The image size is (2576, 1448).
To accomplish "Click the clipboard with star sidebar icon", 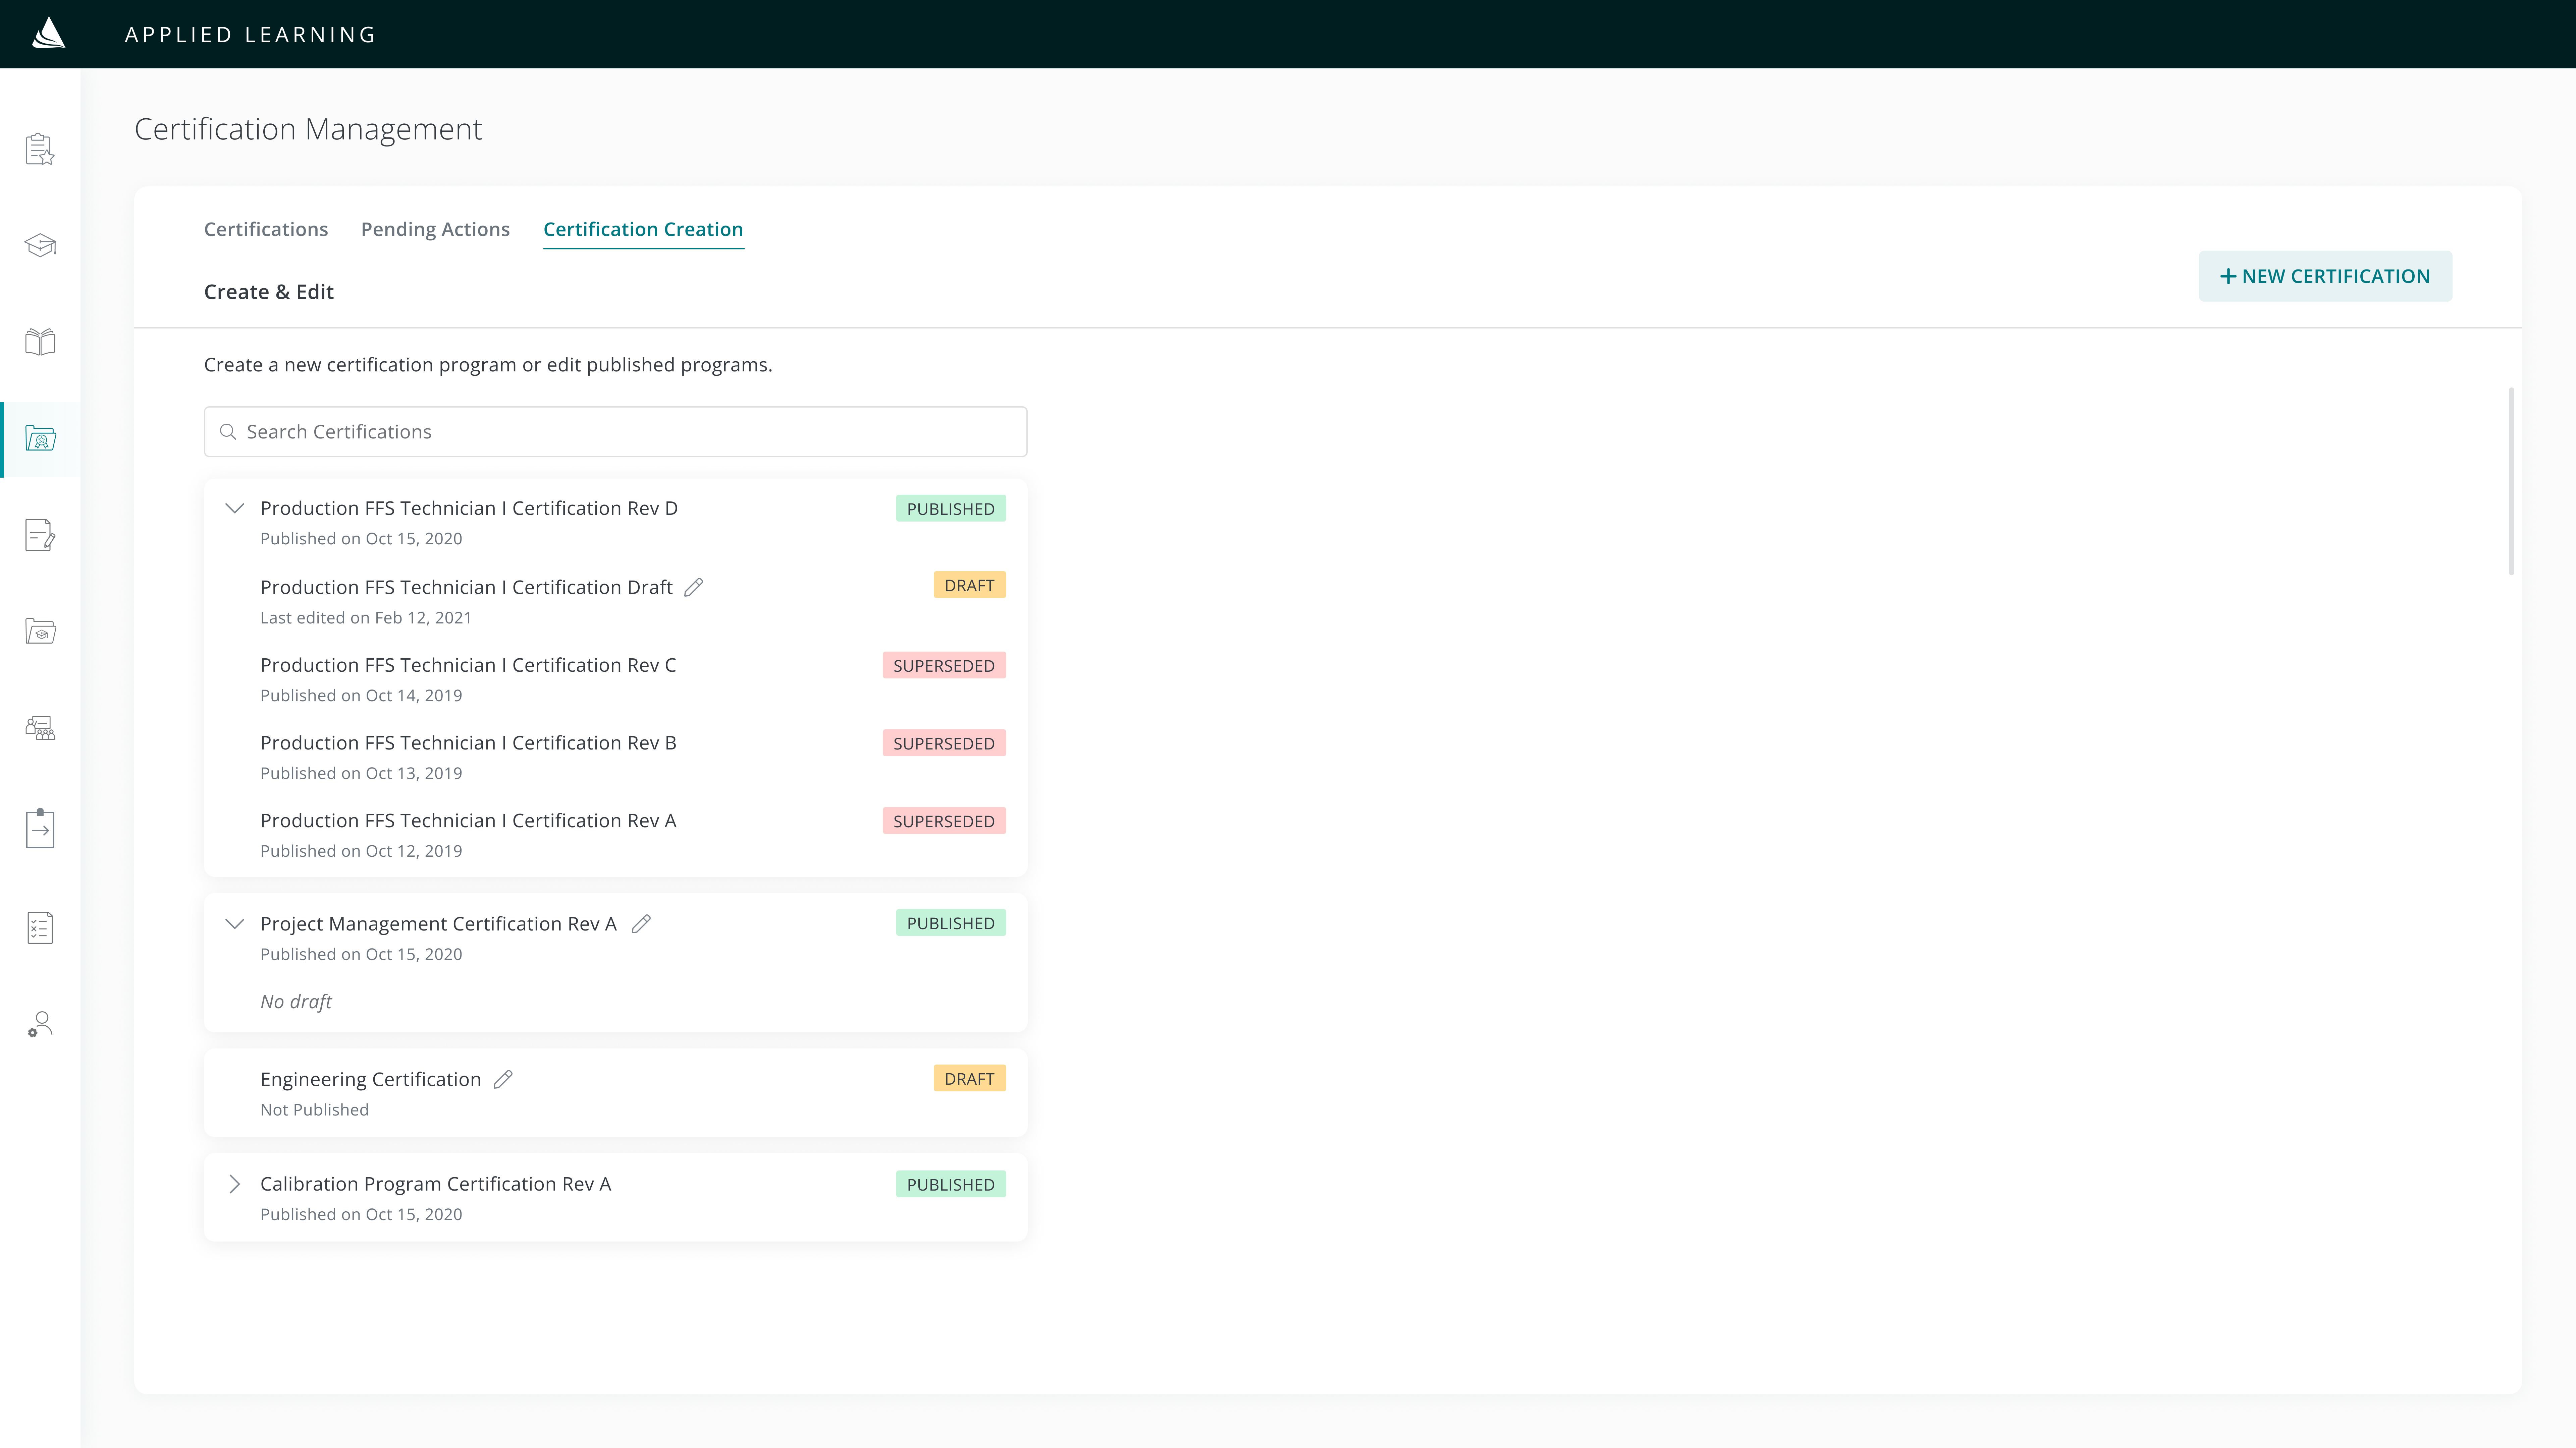I will pyautogui.click(x=40, y=149).
